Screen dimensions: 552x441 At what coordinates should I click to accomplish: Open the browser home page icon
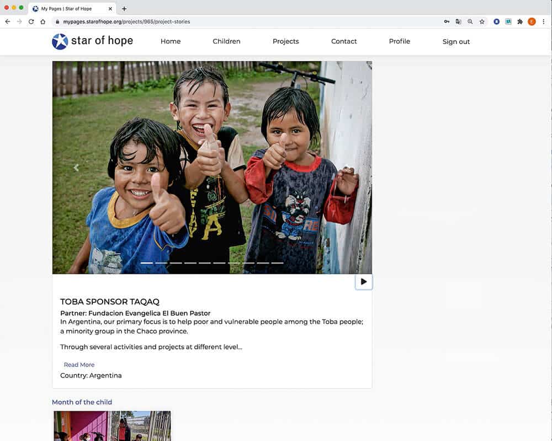coord(43,21)
